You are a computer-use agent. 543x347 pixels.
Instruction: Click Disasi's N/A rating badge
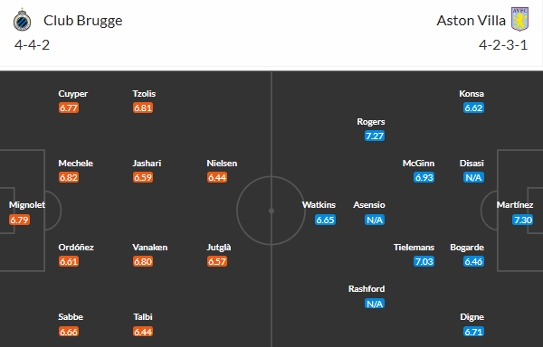[x=473, y=178]
